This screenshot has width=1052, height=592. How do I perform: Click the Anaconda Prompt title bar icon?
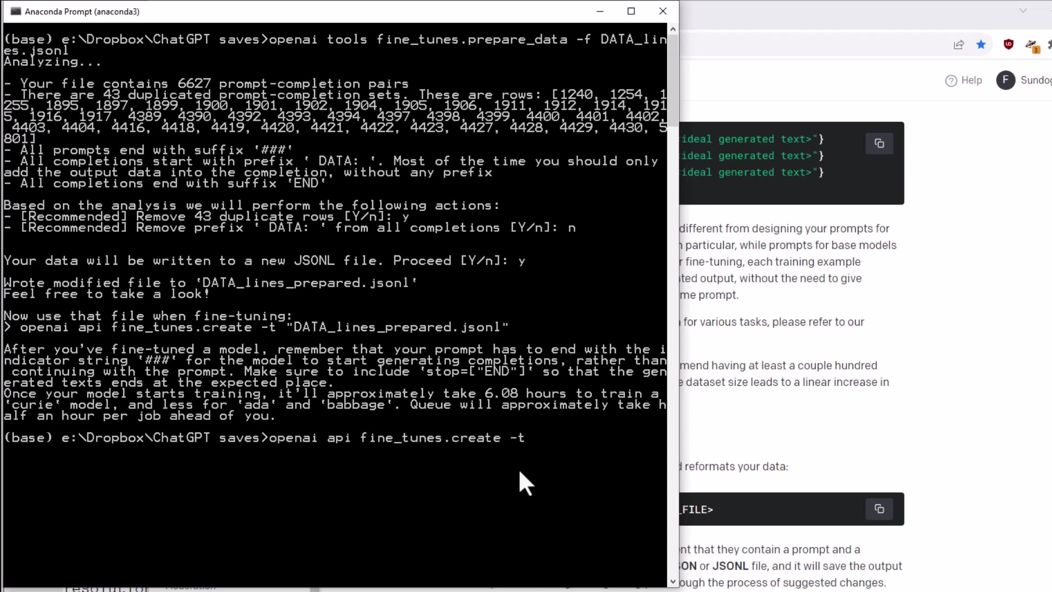tap(15, 12)
